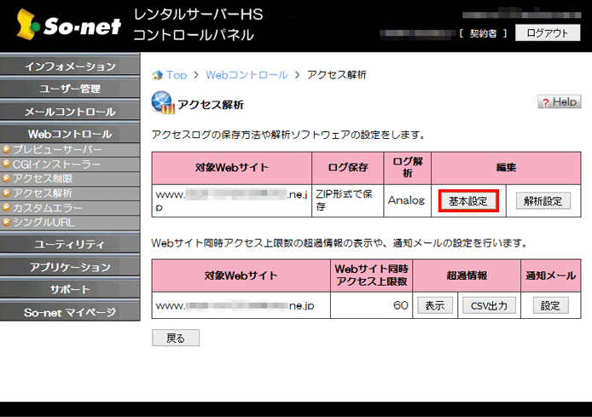Image resolution: width=592 pixels, height=417 pixels.
Task: Open 基本設定 for the website log
Action: tap(467, 201)
